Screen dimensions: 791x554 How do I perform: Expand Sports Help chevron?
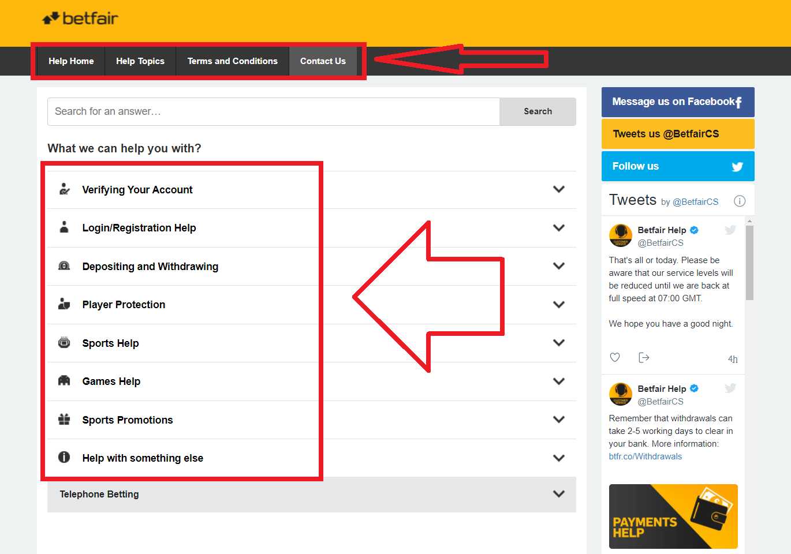pyautogui.click(x=558, y=343)
